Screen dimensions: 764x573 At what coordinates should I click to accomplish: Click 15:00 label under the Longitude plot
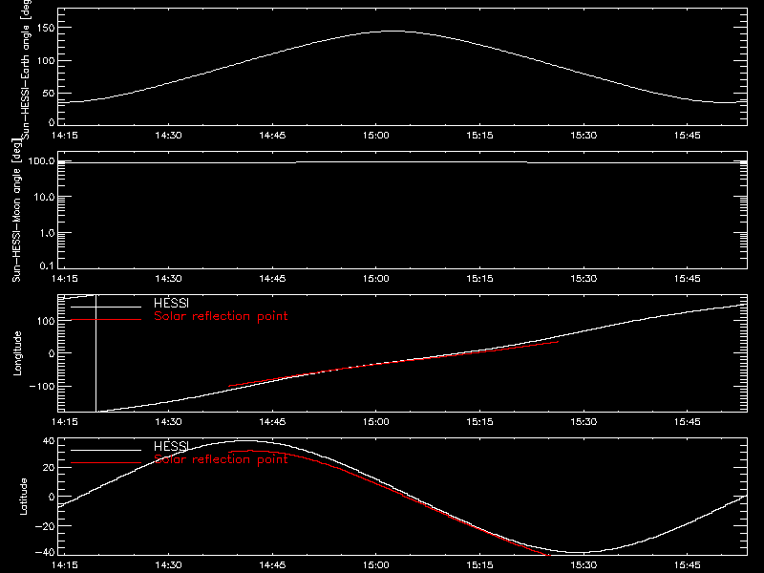(x=375, y=422)
